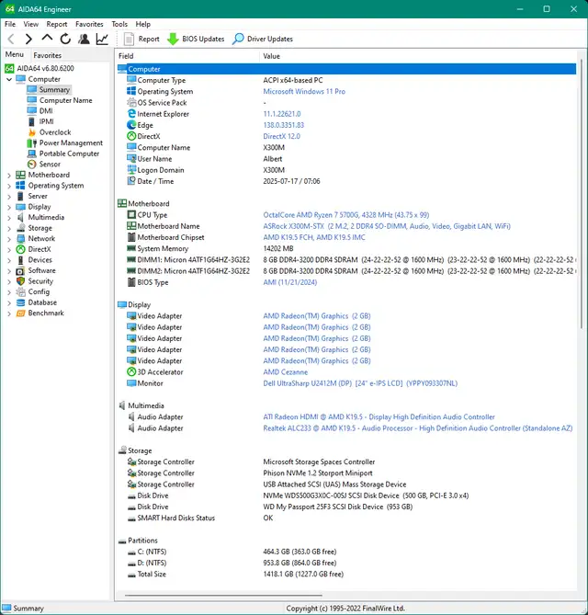588x615 pixels.
Task: Expand the Server tree node
Action: [9, 196]
